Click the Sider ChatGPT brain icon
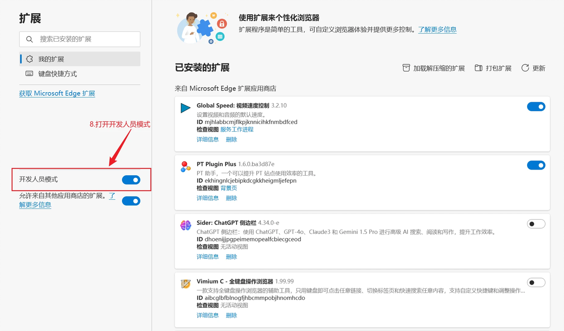The height and width of the screenshot is (331, 564). coord(185,225)
